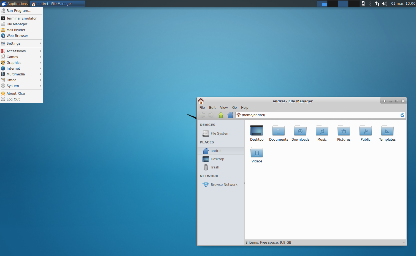Open the View menu in File Manager

(224, 108)
